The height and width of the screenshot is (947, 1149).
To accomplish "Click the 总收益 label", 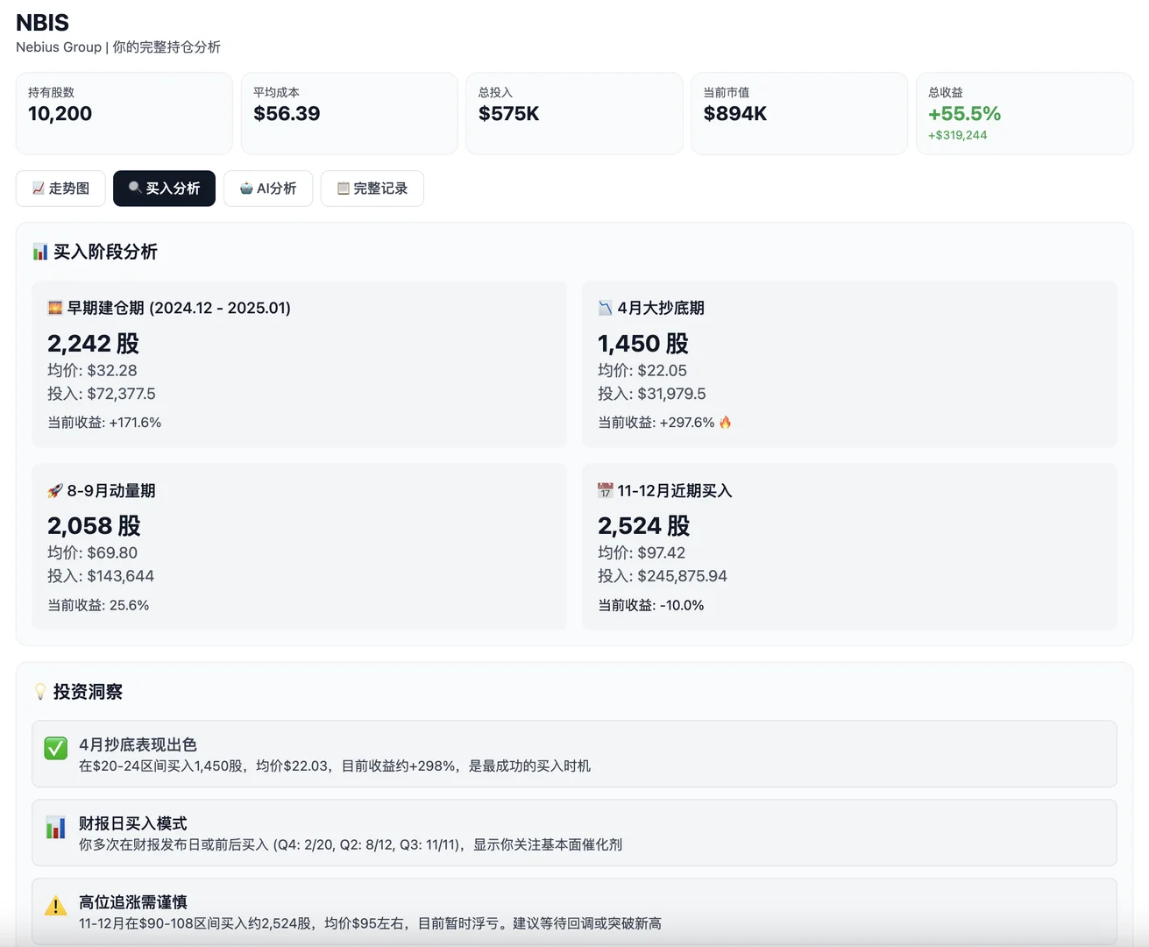I will click(946, 92).
